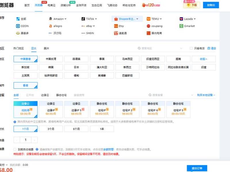The image size is (230, 172).
Task: Open the Shopee本土 dropdown arrow
Action: [137, 19]
